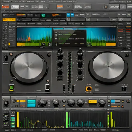132x132 pixels.
Task: Click the gray button next to the blue button
Action: point(118,101)
